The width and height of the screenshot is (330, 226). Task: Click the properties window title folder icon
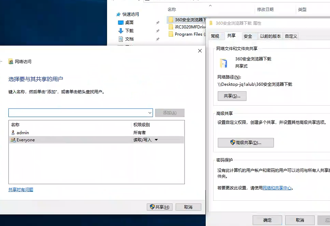tap(211, 23)
